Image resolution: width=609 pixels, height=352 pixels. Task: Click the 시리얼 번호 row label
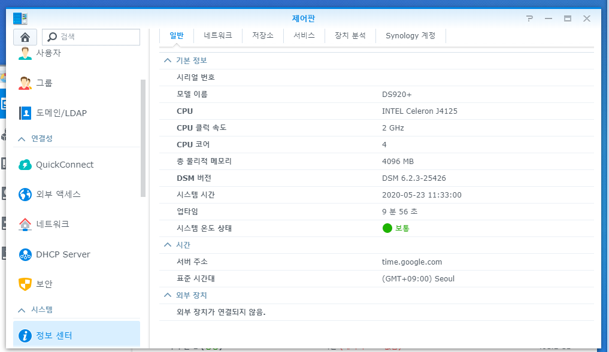coord(196,77)
